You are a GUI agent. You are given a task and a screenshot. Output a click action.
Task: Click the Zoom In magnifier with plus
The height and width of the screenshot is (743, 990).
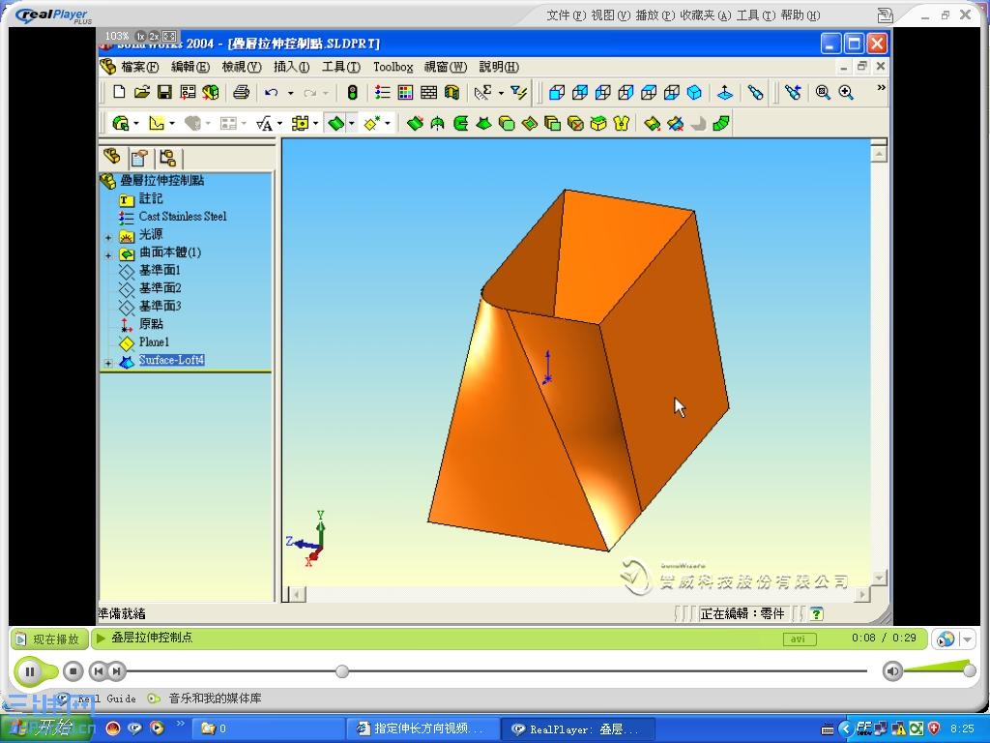tap(846, 93)
